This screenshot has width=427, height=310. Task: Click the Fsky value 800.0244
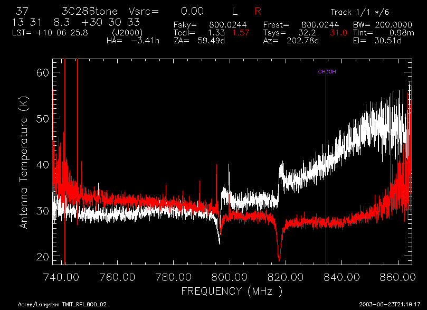coord(228,25)
